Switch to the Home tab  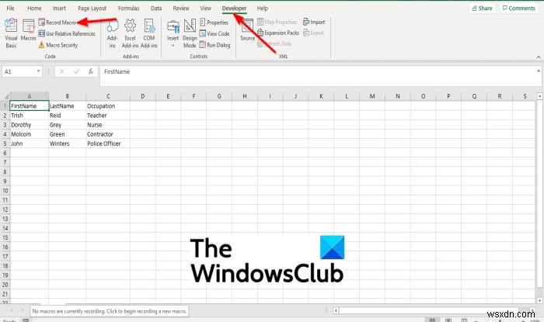click(x=34, y=9)
